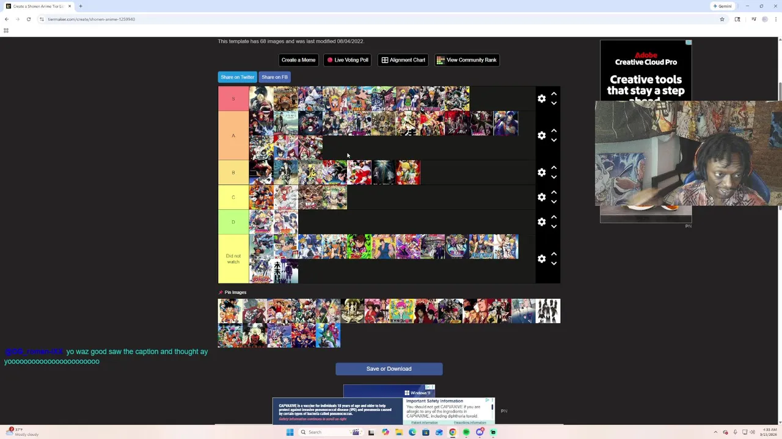
Task: Share the tier list on Twitter
Action: pos(237,77)
